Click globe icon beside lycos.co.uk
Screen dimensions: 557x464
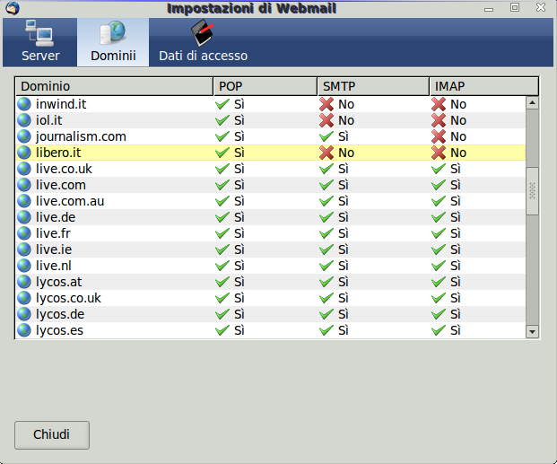[24, 298]
